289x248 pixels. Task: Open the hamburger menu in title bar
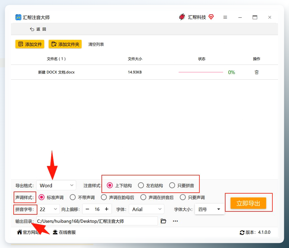[225, 17]
